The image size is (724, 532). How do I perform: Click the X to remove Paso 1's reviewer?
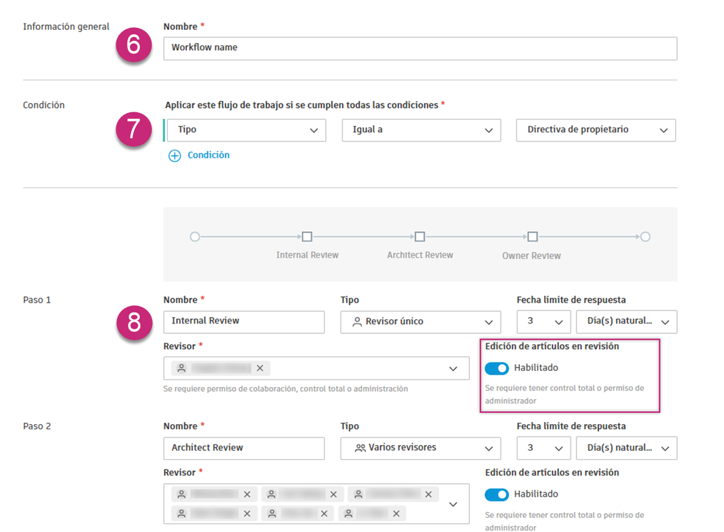pyautogui.click(x=260, y=368)
